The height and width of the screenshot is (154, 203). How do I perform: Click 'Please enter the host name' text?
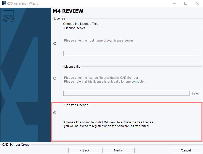99,41
